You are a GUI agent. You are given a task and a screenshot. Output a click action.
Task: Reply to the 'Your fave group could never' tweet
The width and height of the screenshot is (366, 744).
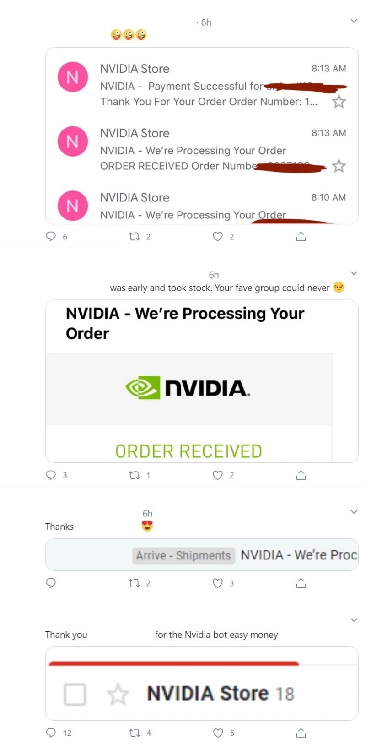[51, 475]
